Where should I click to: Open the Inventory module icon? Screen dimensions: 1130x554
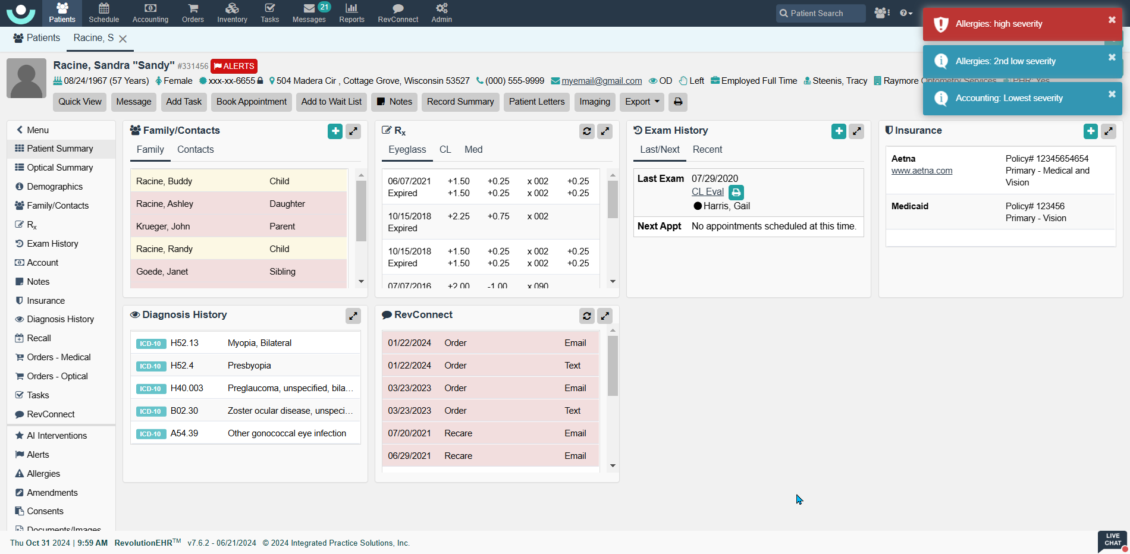(x=231, y=12)
